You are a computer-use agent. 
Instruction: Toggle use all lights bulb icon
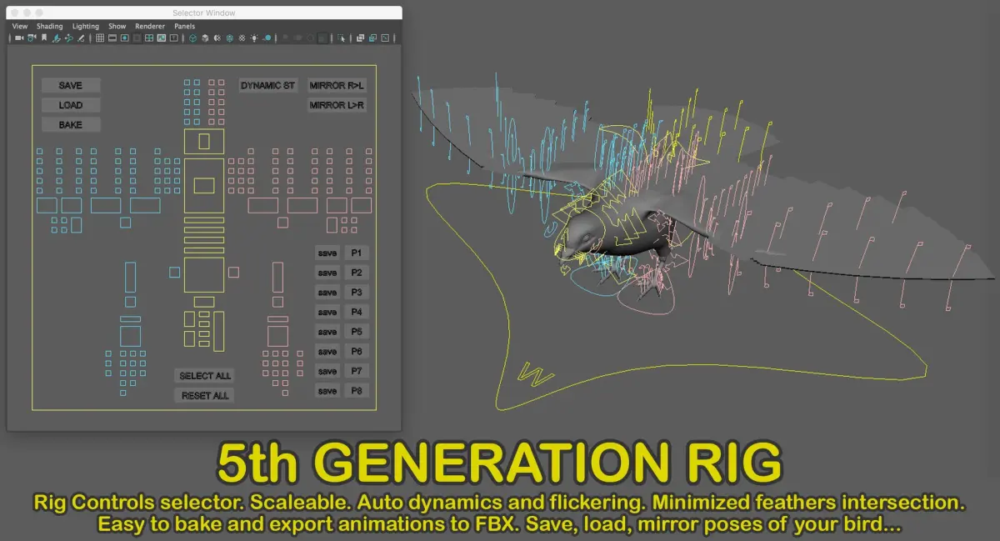[255, 38]
